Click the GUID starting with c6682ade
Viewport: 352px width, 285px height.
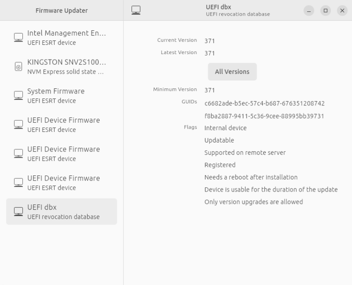264,103
